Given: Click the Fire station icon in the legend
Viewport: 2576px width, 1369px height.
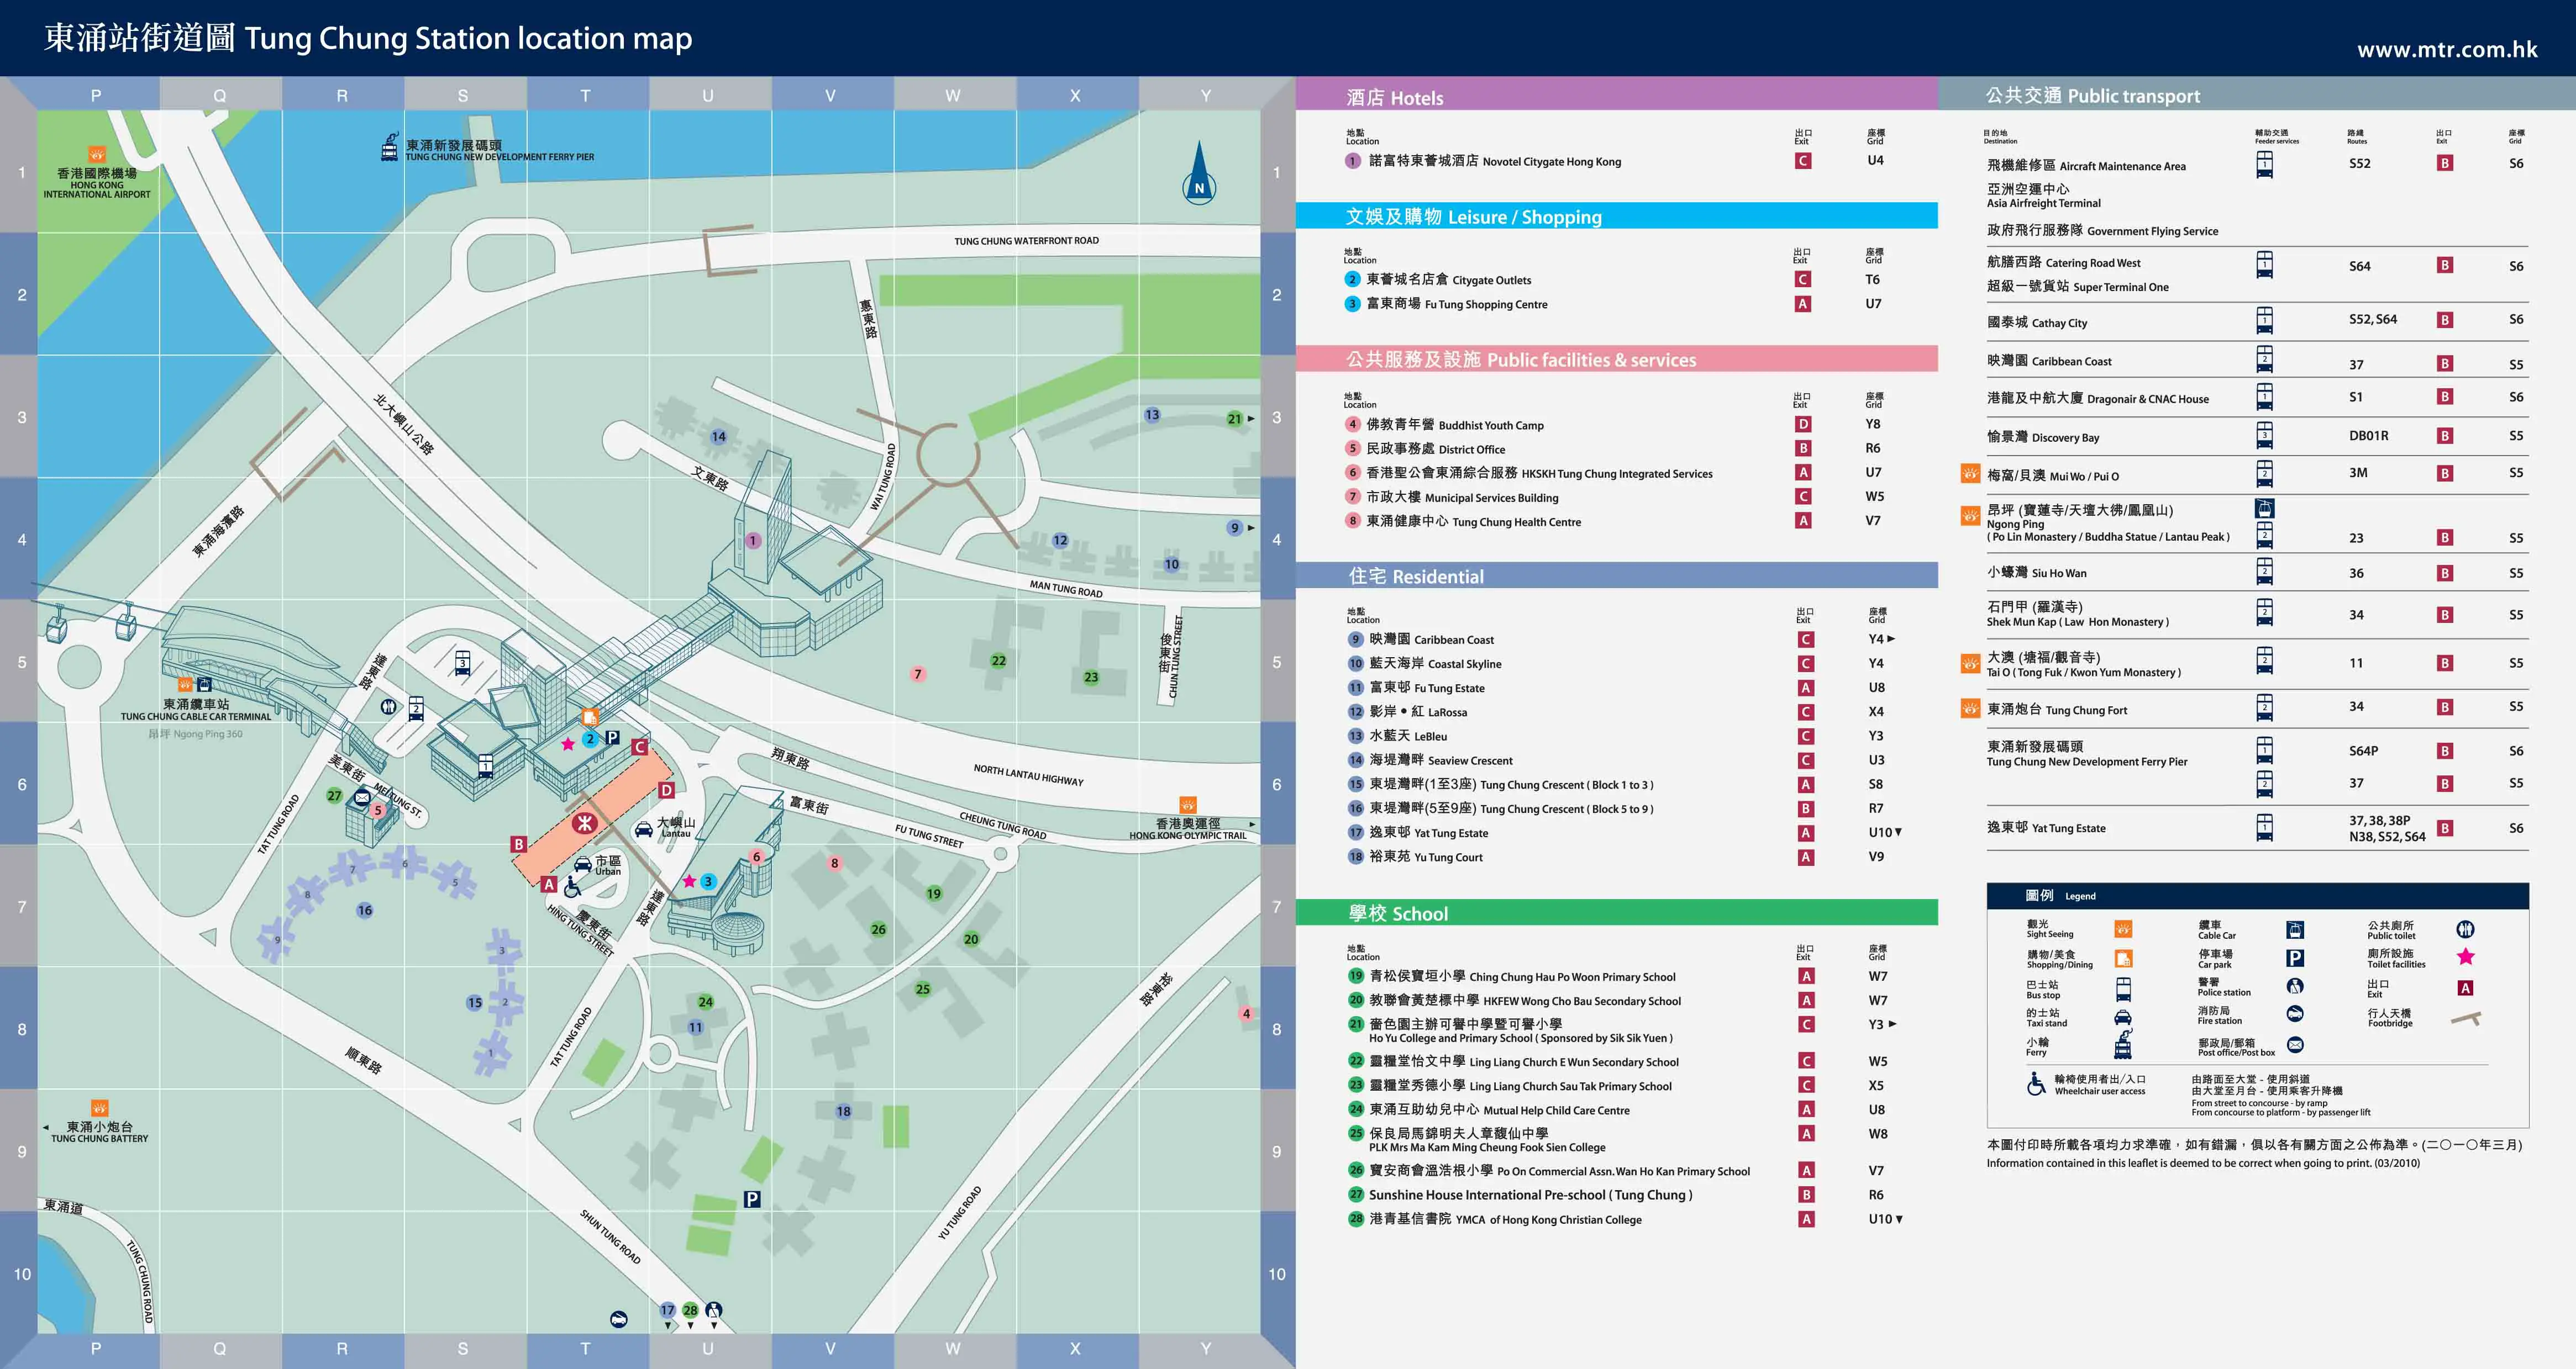Looking at the screenshot, I should click(x=2295, y=1014).
